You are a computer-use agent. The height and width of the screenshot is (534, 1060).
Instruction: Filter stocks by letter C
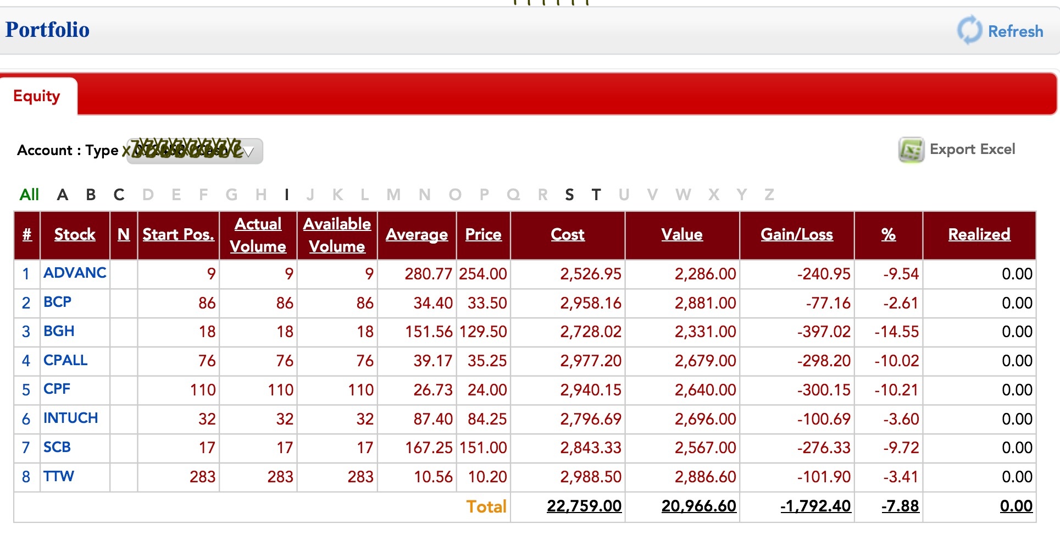coord(119,195)
